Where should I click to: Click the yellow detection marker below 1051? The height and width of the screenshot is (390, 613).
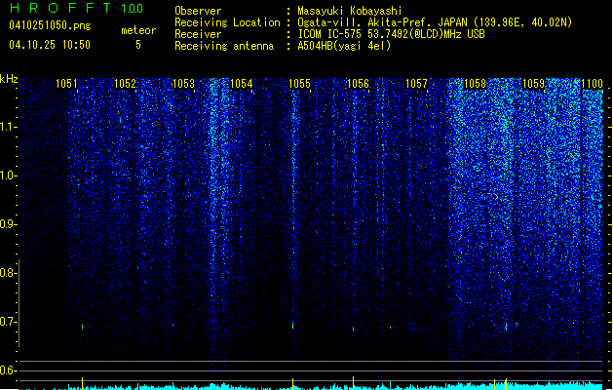click(82, 382)
